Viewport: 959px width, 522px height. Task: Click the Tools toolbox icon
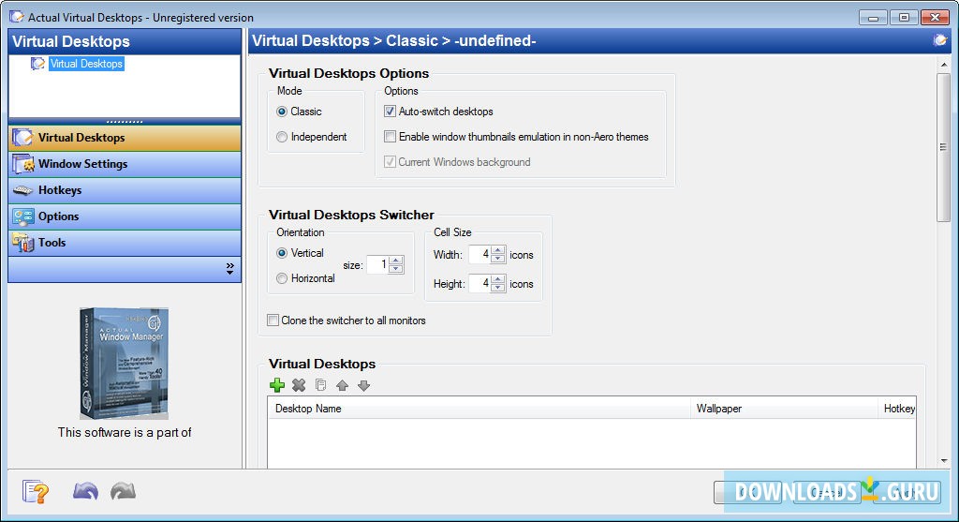click(23, 243)
